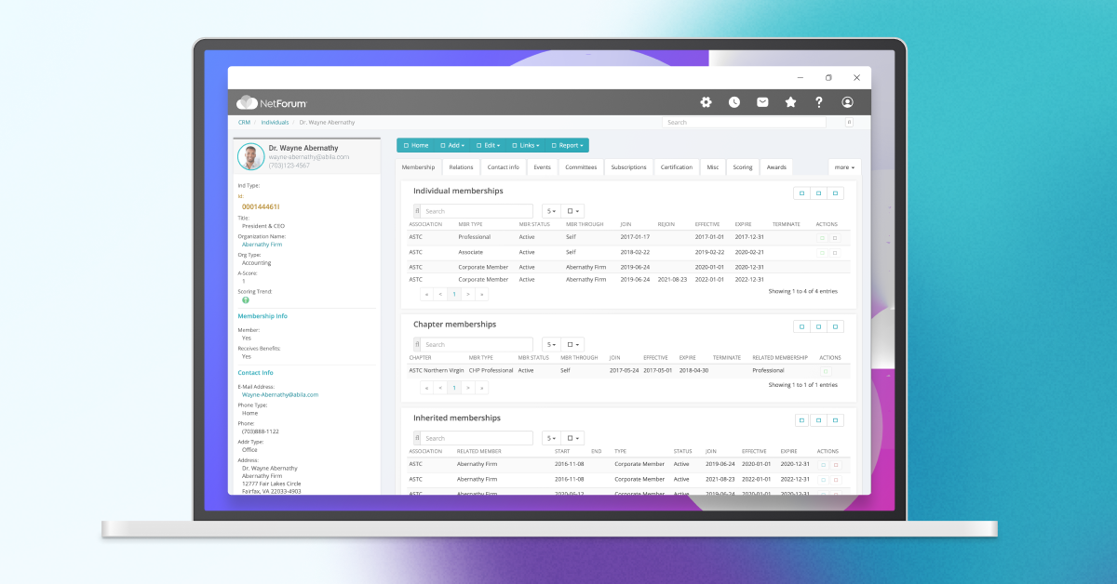Open the settings gear icon in the top bar
Image resolution: width=1117 pixels, height=584 pixels.
tap(706, 102)
